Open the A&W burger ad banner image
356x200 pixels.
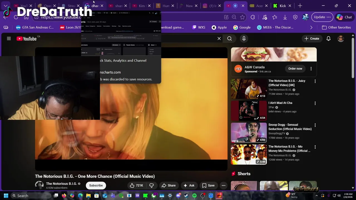point(274,54)
